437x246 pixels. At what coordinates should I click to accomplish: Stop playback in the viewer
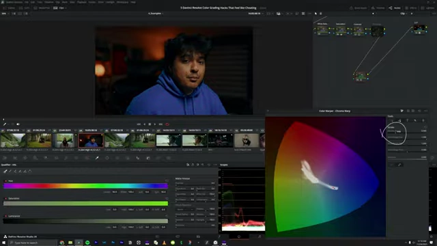(150, 124)
